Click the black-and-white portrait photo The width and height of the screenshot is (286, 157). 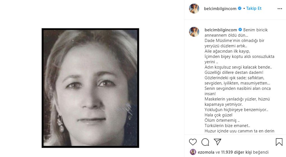pyautogui.click(x=90, y=88)
